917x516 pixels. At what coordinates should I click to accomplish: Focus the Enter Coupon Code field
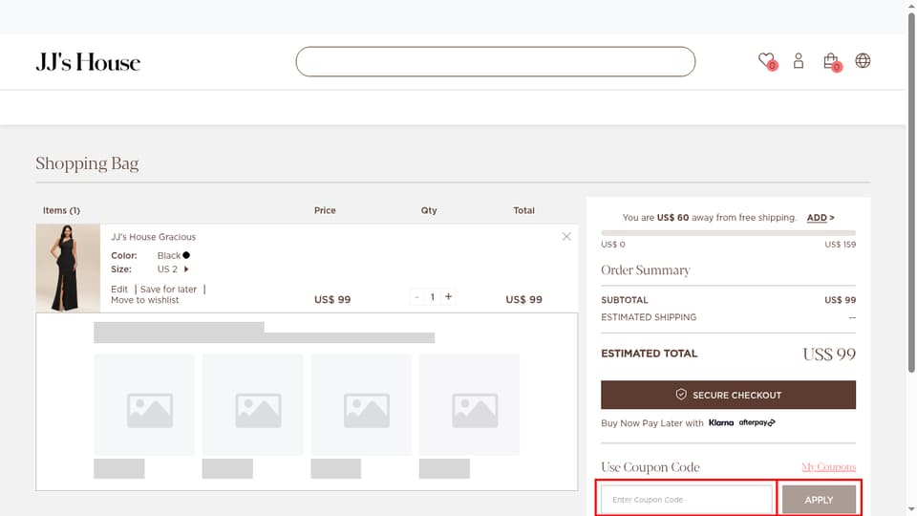687,500
